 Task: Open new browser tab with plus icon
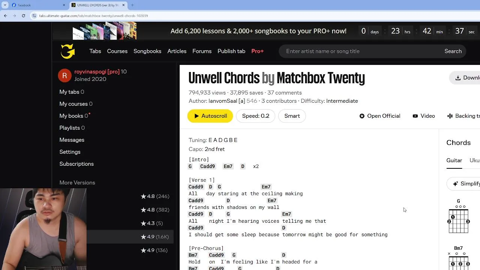click(x=132, y=5)
